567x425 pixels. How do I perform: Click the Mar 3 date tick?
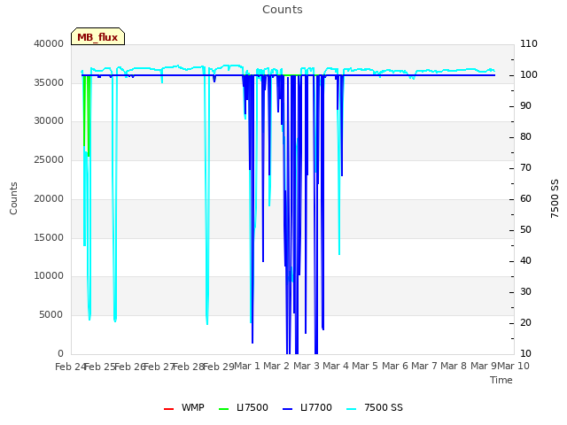tap(307, 366)
